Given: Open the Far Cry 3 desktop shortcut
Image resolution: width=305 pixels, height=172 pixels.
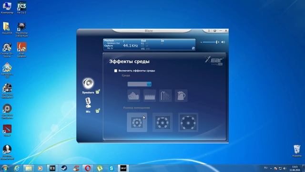Looking at the screenshot, I should pyautogui.click(x=21, y=8).
